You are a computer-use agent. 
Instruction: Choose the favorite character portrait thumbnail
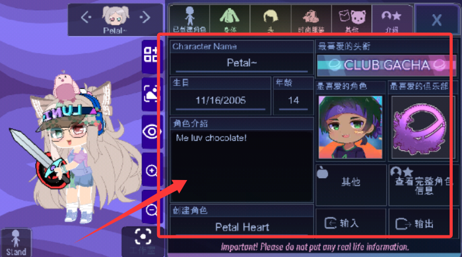(x=350, y=127)
